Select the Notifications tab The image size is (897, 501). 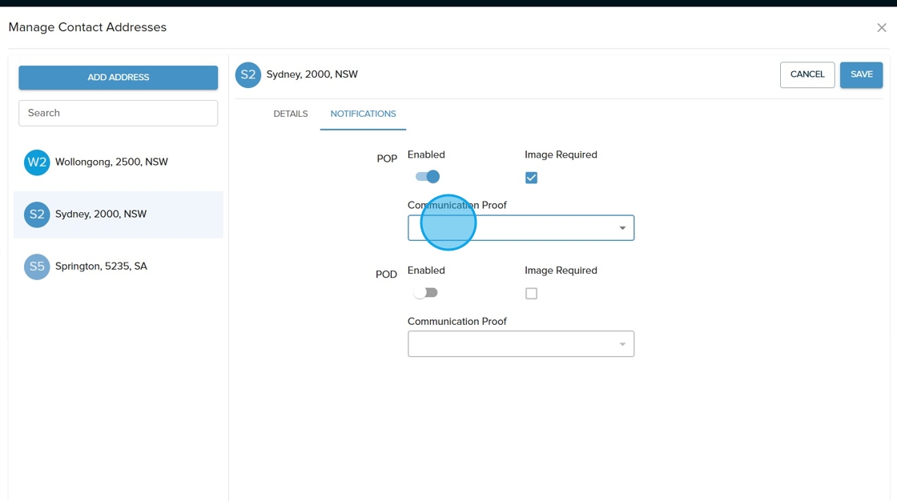[363, 114]
